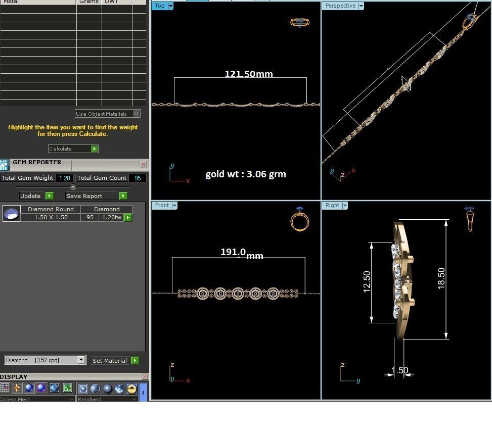The image size is (492, 438).
Task: Click the Perspective viewport label
Action: [340, 6]
